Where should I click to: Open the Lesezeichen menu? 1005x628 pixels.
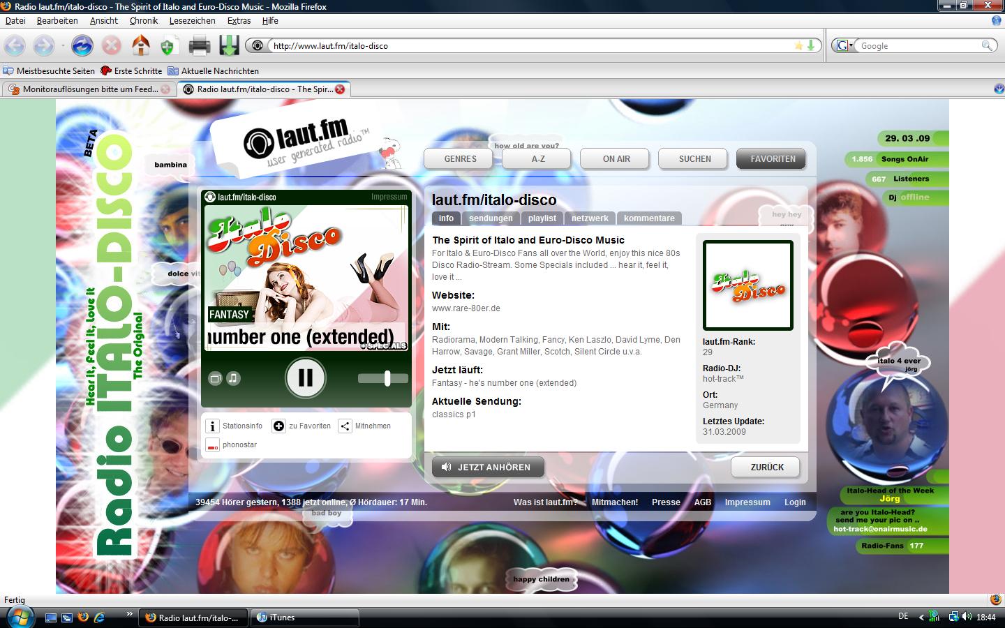click(x=192, y=21)
